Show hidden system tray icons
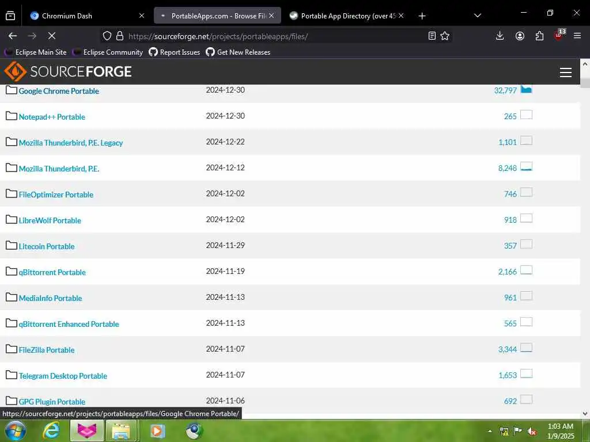This screenshot has width=590, height=442. pos(490,432)
